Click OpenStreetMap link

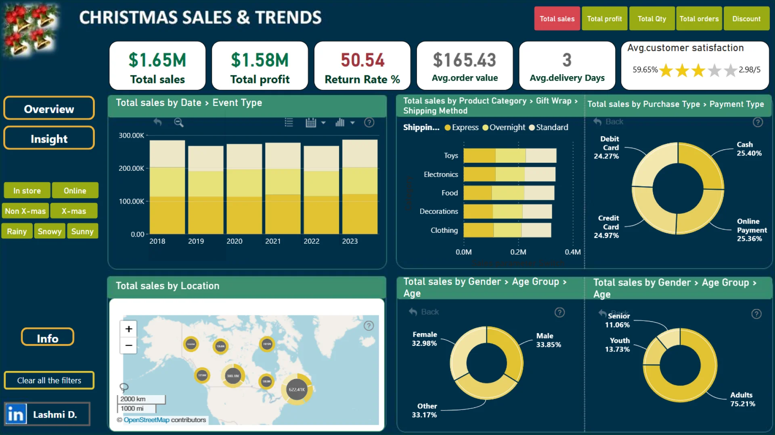coord(147,420)
